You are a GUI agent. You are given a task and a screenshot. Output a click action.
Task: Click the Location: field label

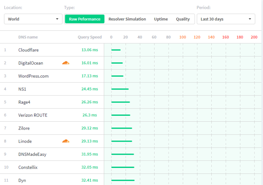click(13, 8)
